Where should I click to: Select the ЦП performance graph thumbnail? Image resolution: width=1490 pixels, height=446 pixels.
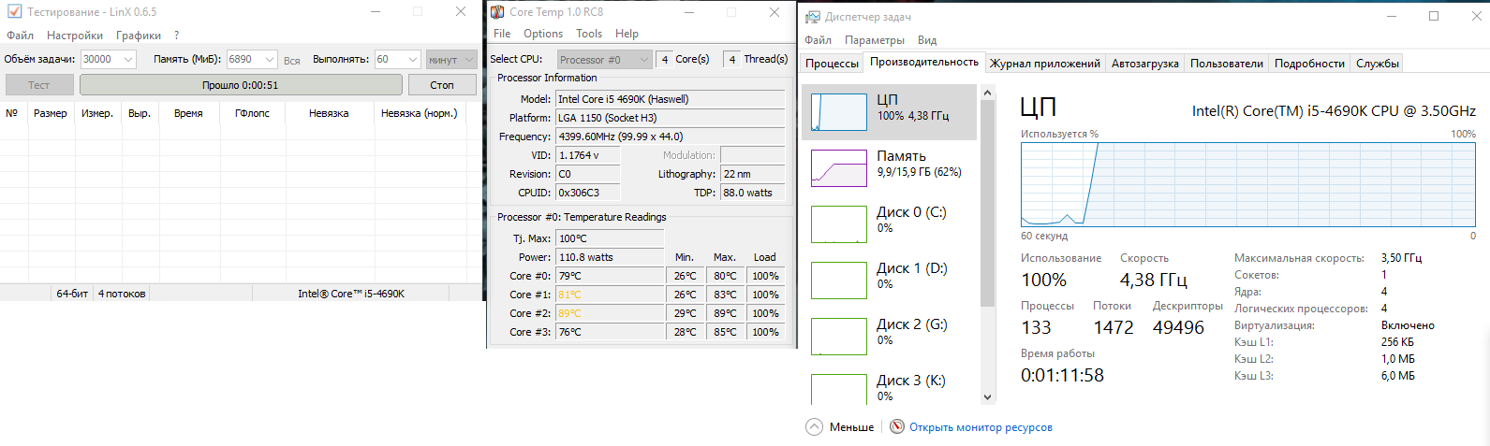pyautogui.click(x=838, y=112)
